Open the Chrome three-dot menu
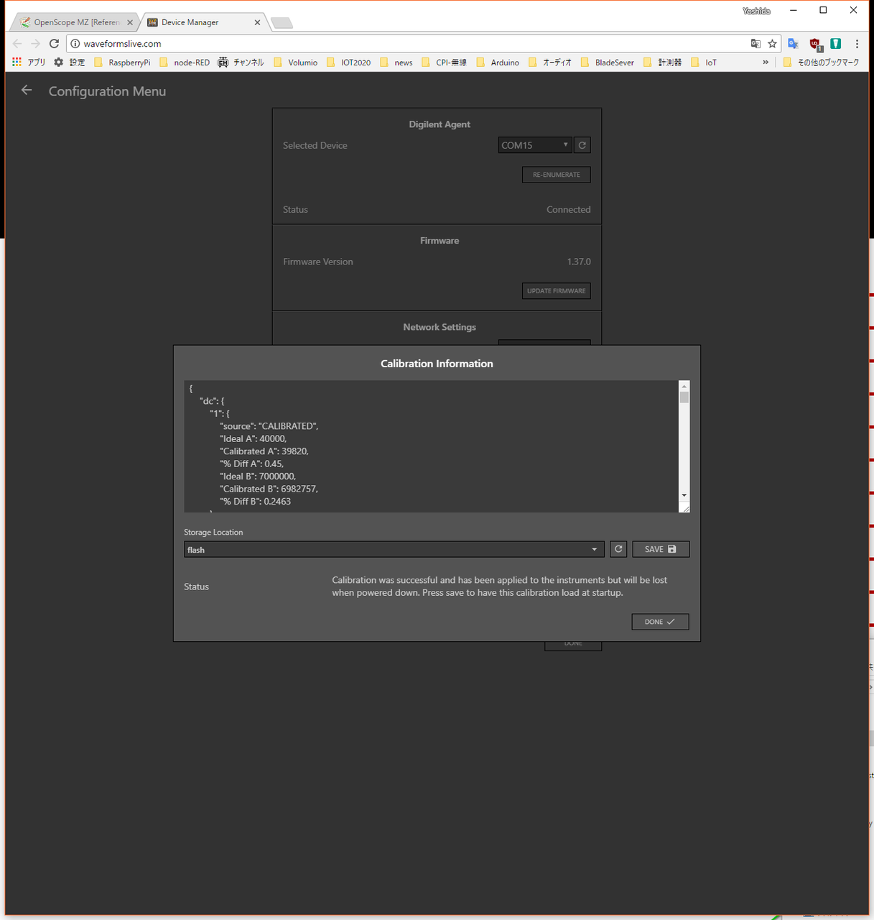The width and height of the screenshot is (874, 920). 857,44
